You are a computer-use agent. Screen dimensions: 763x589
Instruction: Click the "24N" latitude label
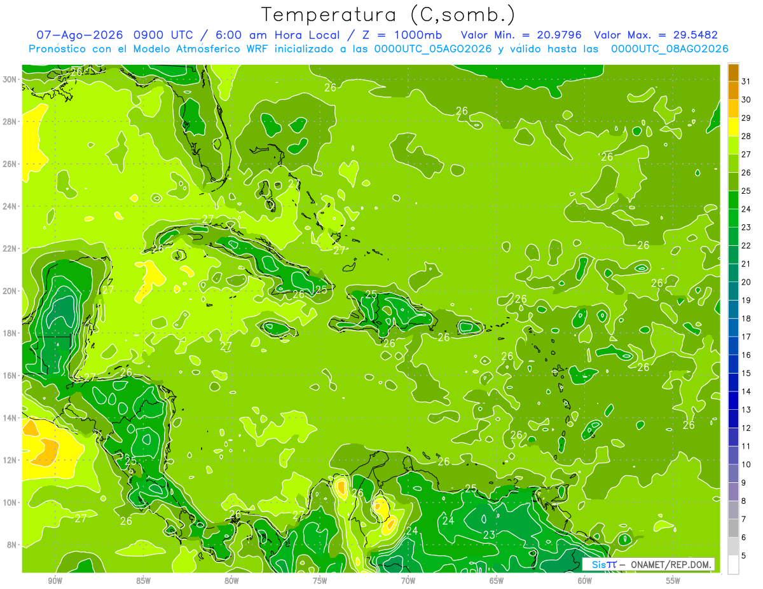[10, 206]
